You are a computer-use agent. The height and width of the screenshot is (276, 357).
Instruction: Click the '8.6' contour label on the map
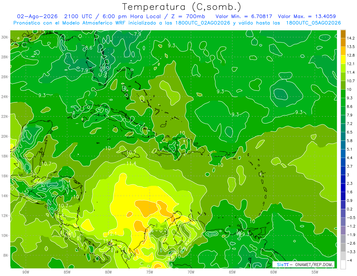click(x=89, y=48)
